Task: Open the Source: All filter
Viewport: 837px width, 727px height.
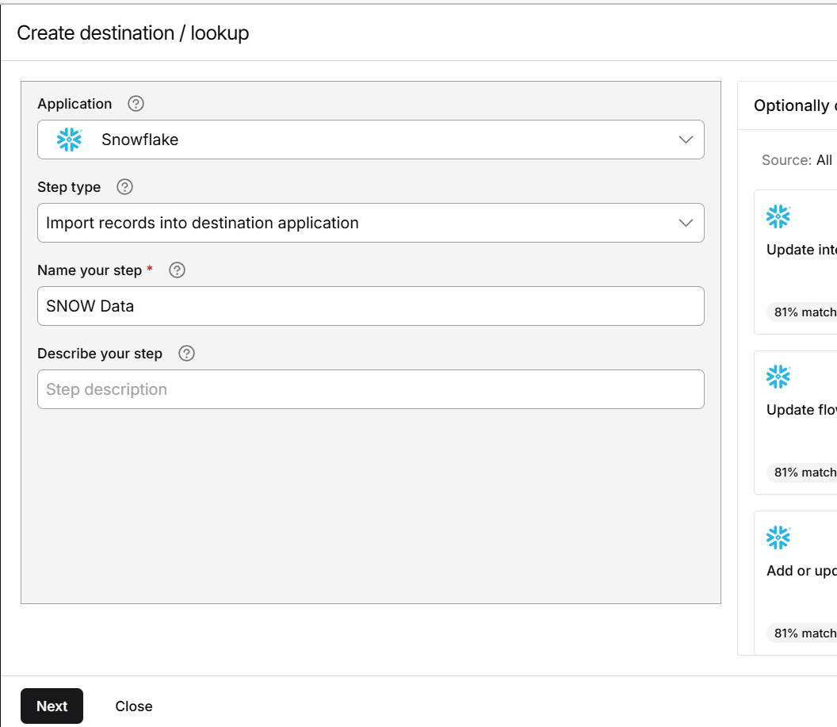Action: click(797, 160)
